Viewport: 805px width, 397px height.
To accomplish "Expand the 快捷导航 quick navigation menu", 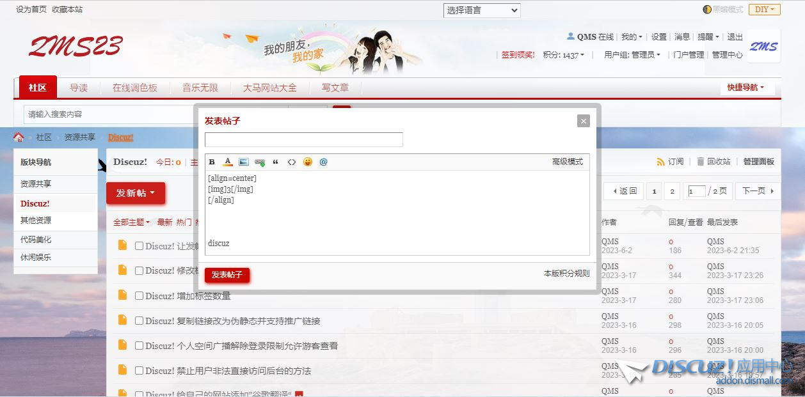I will (745, 88).
